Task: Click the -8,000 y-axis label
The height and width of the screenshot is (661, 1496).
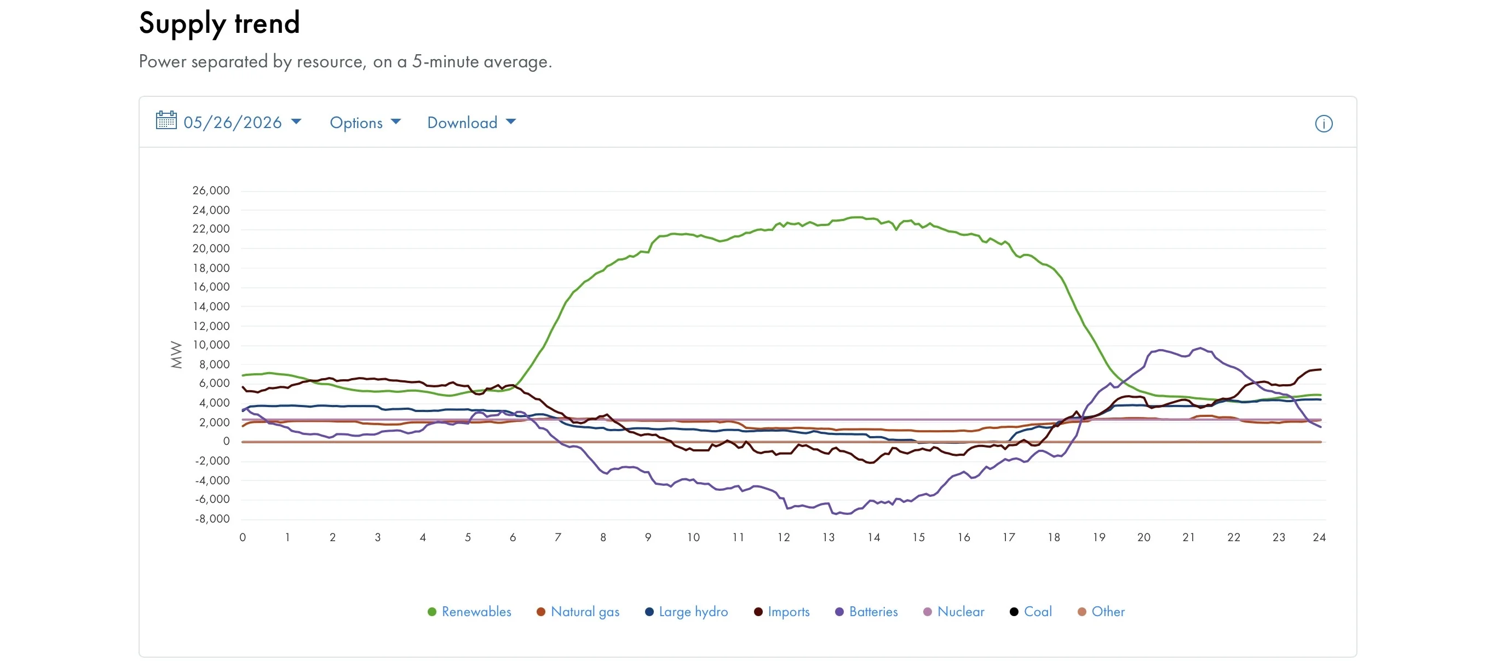Action: (212, 519)
